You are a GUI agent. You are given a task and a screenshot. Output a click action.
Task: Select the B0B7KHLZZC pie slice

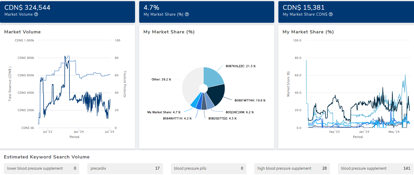coord(213,77)
